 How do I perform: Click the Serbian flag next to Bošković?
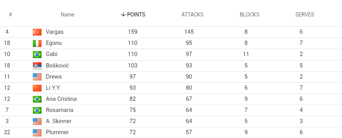(37, 66)
